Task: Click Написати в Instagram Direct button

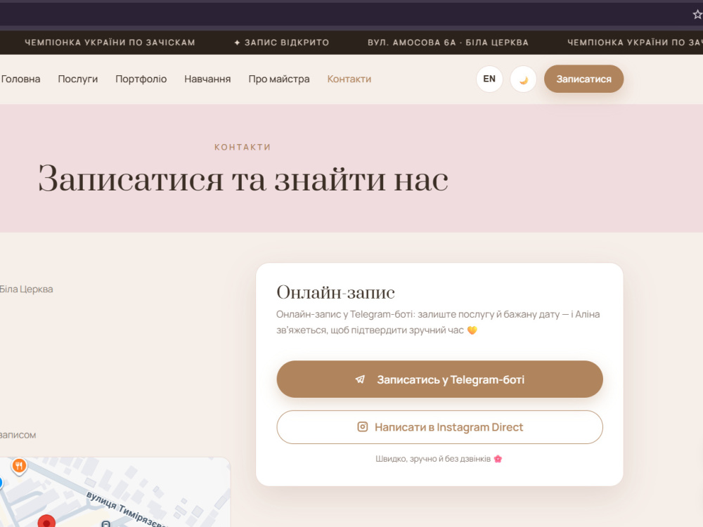Action: tap(439, 427)
